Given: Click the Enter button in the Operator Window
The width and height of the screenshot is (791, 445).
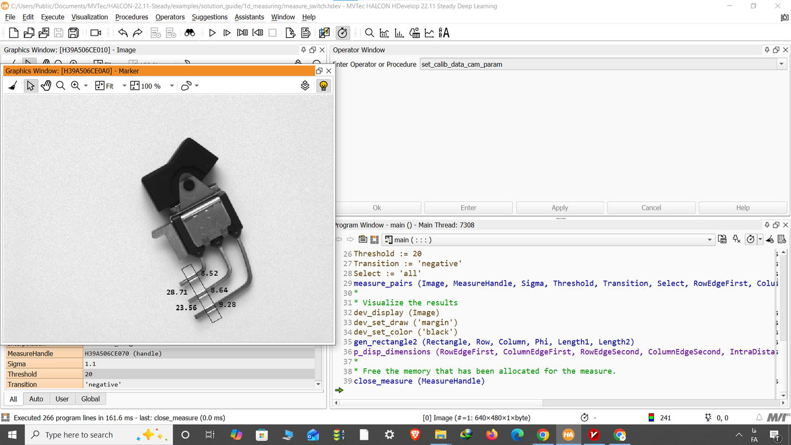Looking at the screenshot, I should coord(468,208).
